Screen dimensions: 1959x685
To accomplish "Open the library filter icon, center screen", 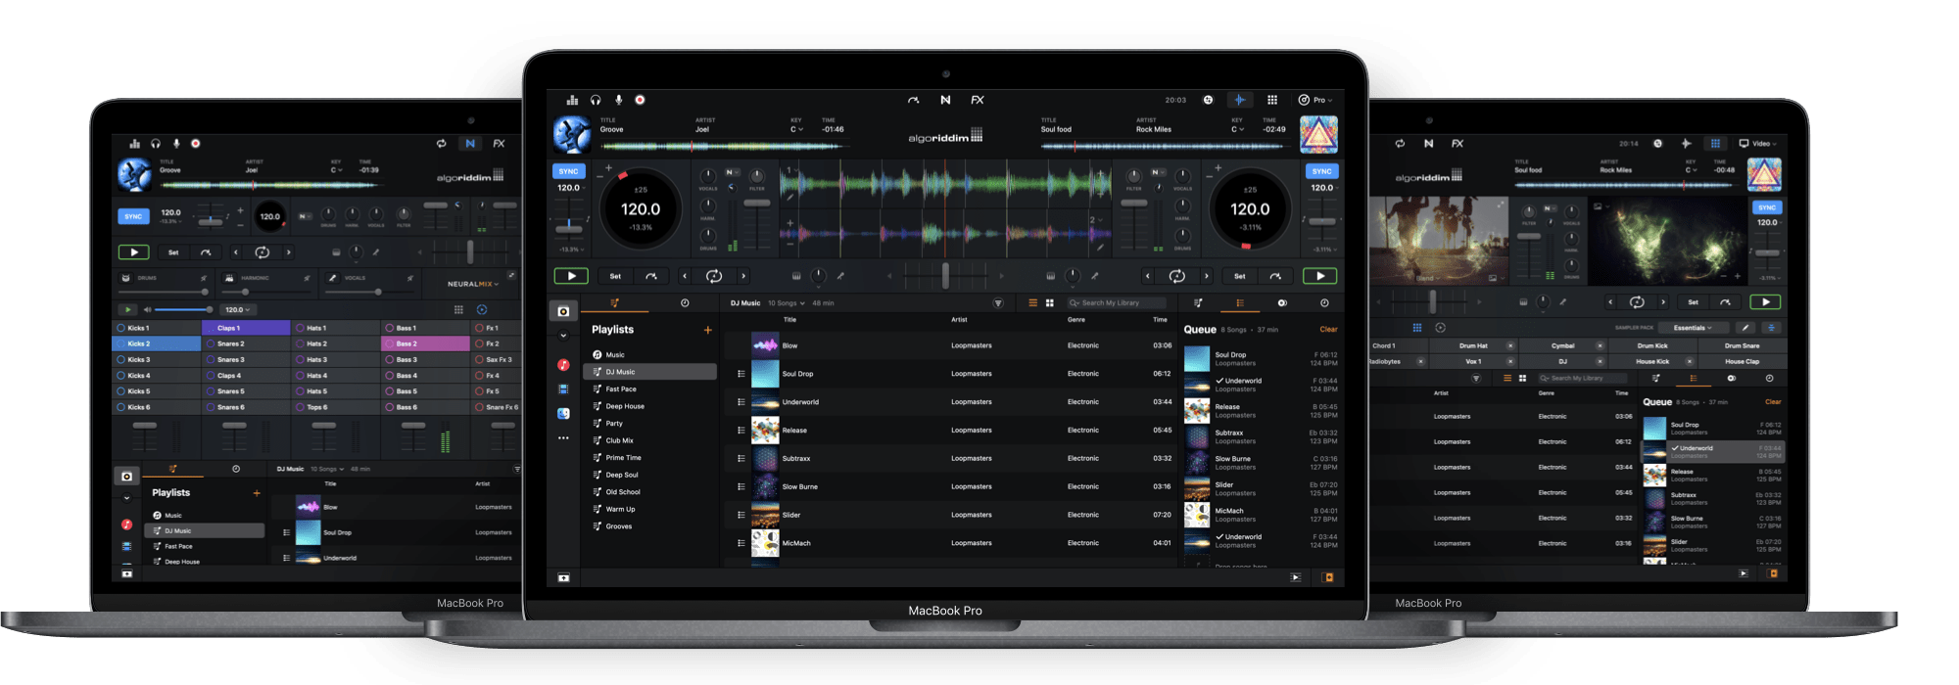I will (x=998, y=303).
